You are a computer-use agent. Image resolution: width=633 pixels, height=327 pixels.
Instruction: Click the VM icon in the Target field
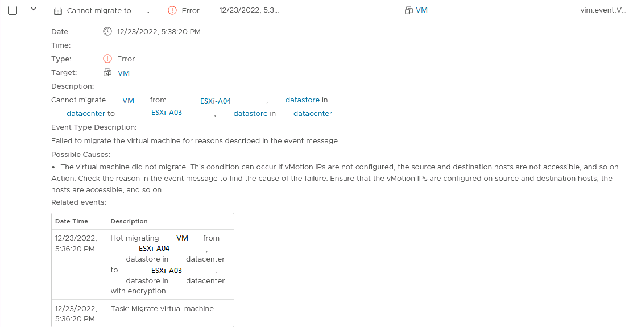pos(107,73)
